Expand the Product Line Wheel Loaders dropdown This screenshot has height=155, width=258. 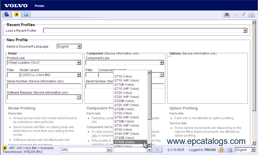(x=79, y=63)
